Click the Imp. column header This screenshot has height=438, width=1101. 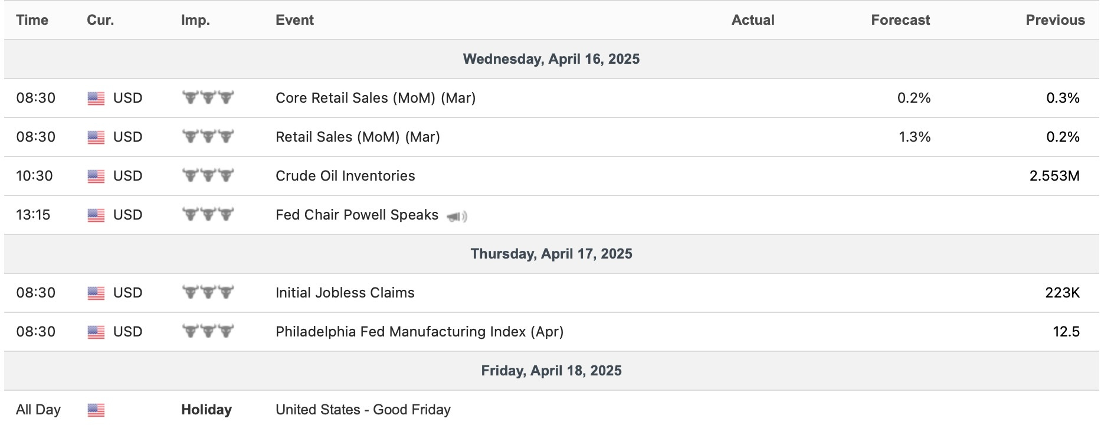[x=195, y=20]
